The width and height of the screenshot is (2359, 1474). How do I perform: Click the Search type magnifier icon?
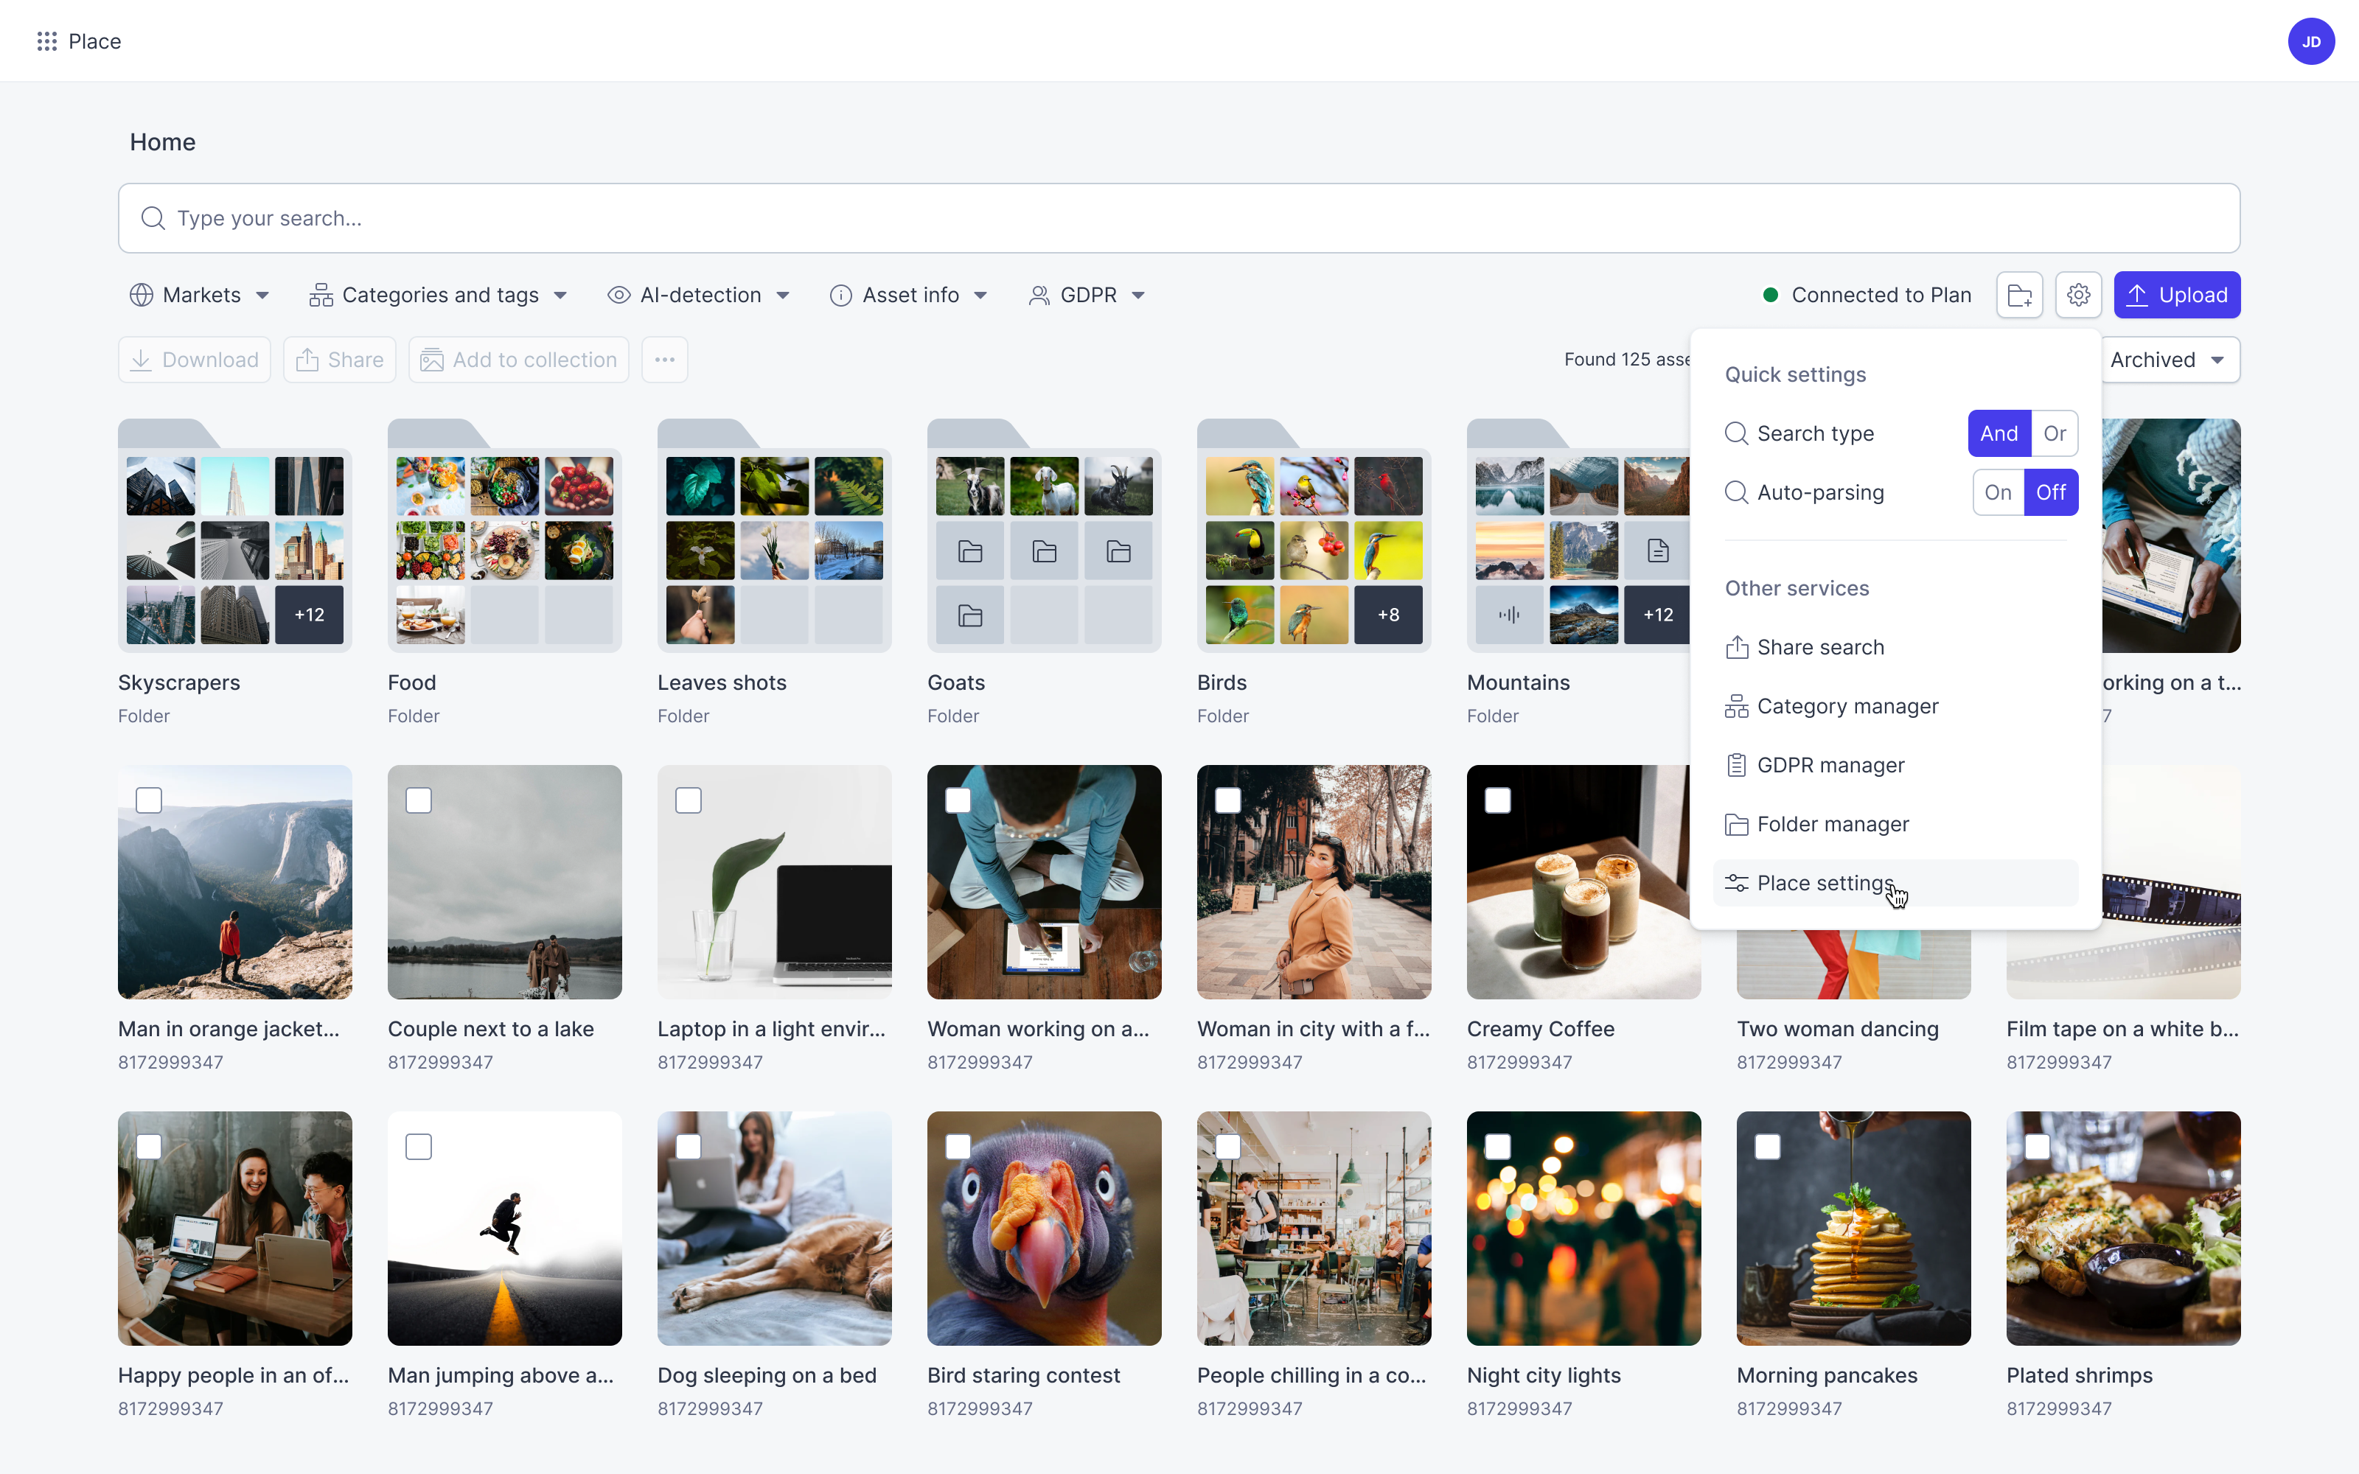click(x=1736, y=434)
